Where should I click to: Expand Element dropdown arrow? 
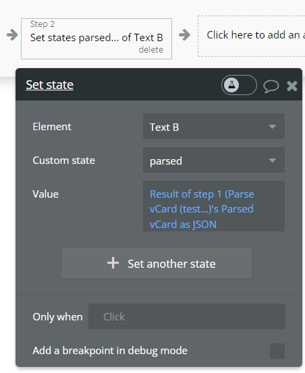[x=272, y=127]
